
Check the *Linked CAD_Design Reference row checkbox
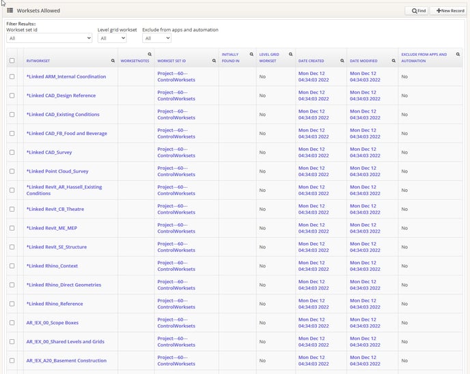coord(12,96)
